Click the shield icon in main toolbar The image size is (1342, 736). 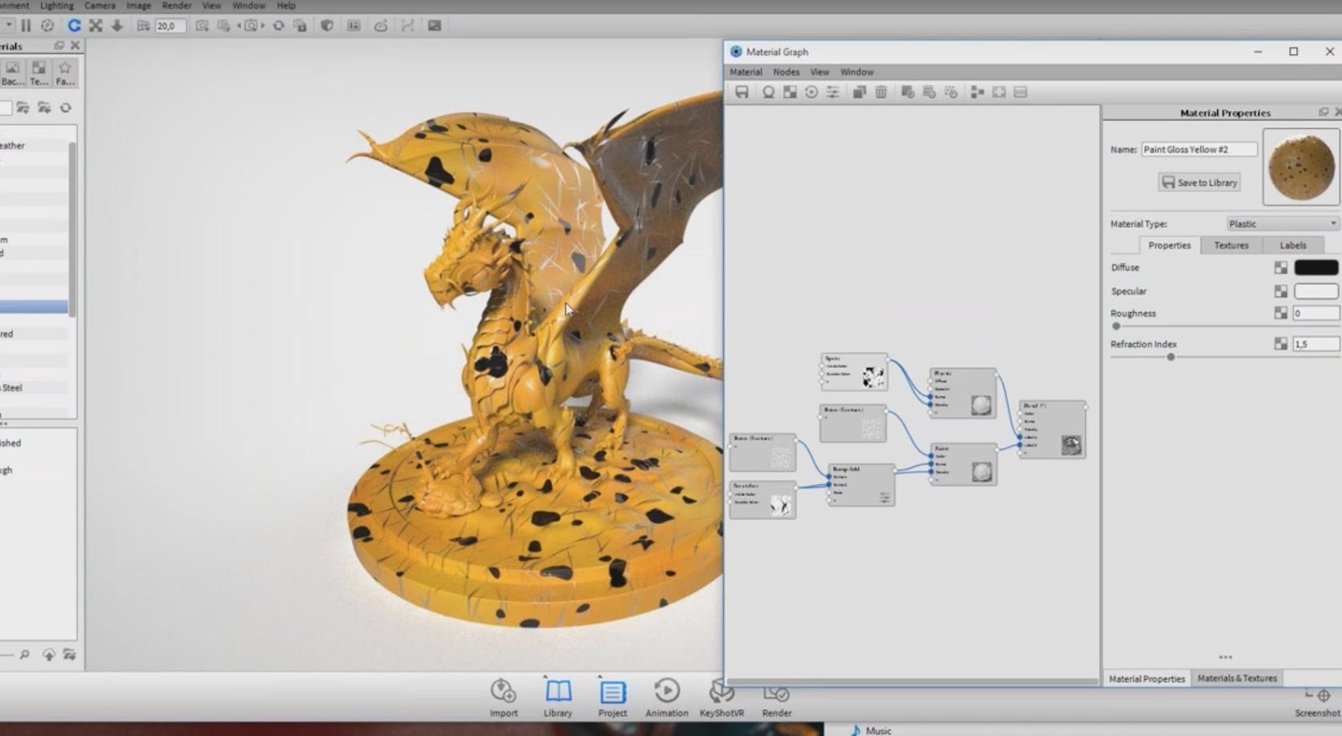click(x=327, y=26)
